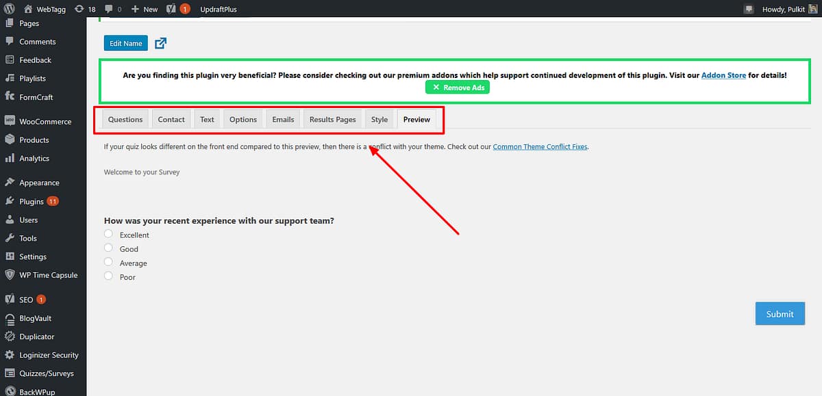Viewport: 822px width, 396px height.
Task: Select the Products sidebar icon
Action: point(36,140)
